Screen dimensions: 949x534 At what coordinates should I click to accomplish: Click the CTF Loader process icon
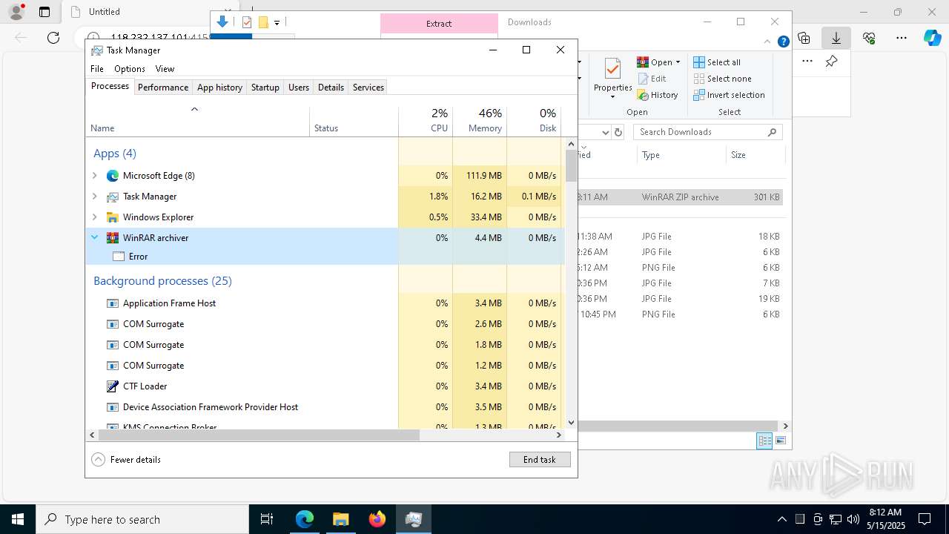(x=113, y=386)
